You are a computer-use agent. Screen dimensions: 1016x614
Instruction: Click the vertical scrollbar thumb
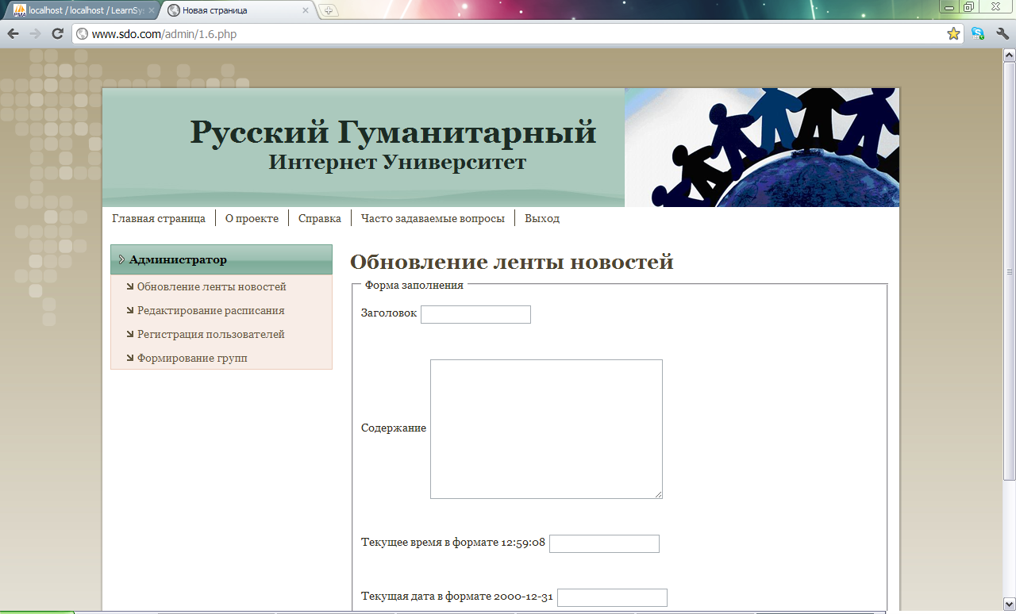coord(1009,271)
